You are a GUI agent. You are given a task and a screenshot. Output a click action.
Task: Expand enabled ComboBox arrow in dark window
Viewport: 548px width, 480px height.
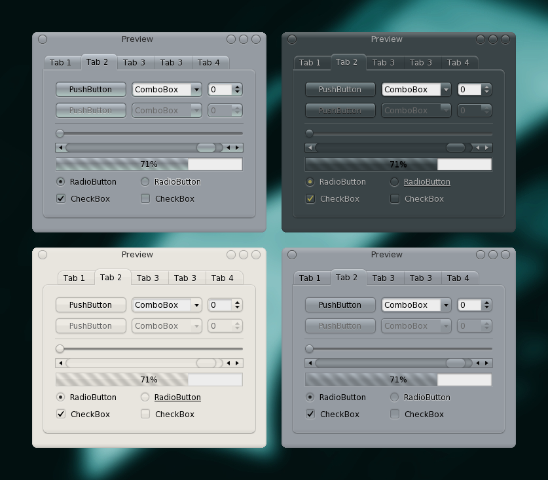click(x=446, y=90)
